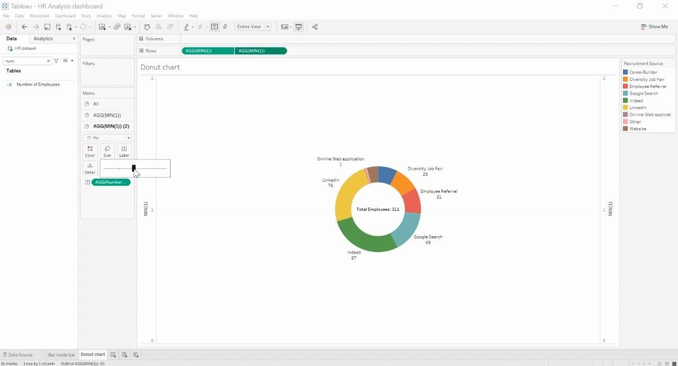
Task: Click the New Worksheet toolbar icon
Action: [x=102, y=26]
